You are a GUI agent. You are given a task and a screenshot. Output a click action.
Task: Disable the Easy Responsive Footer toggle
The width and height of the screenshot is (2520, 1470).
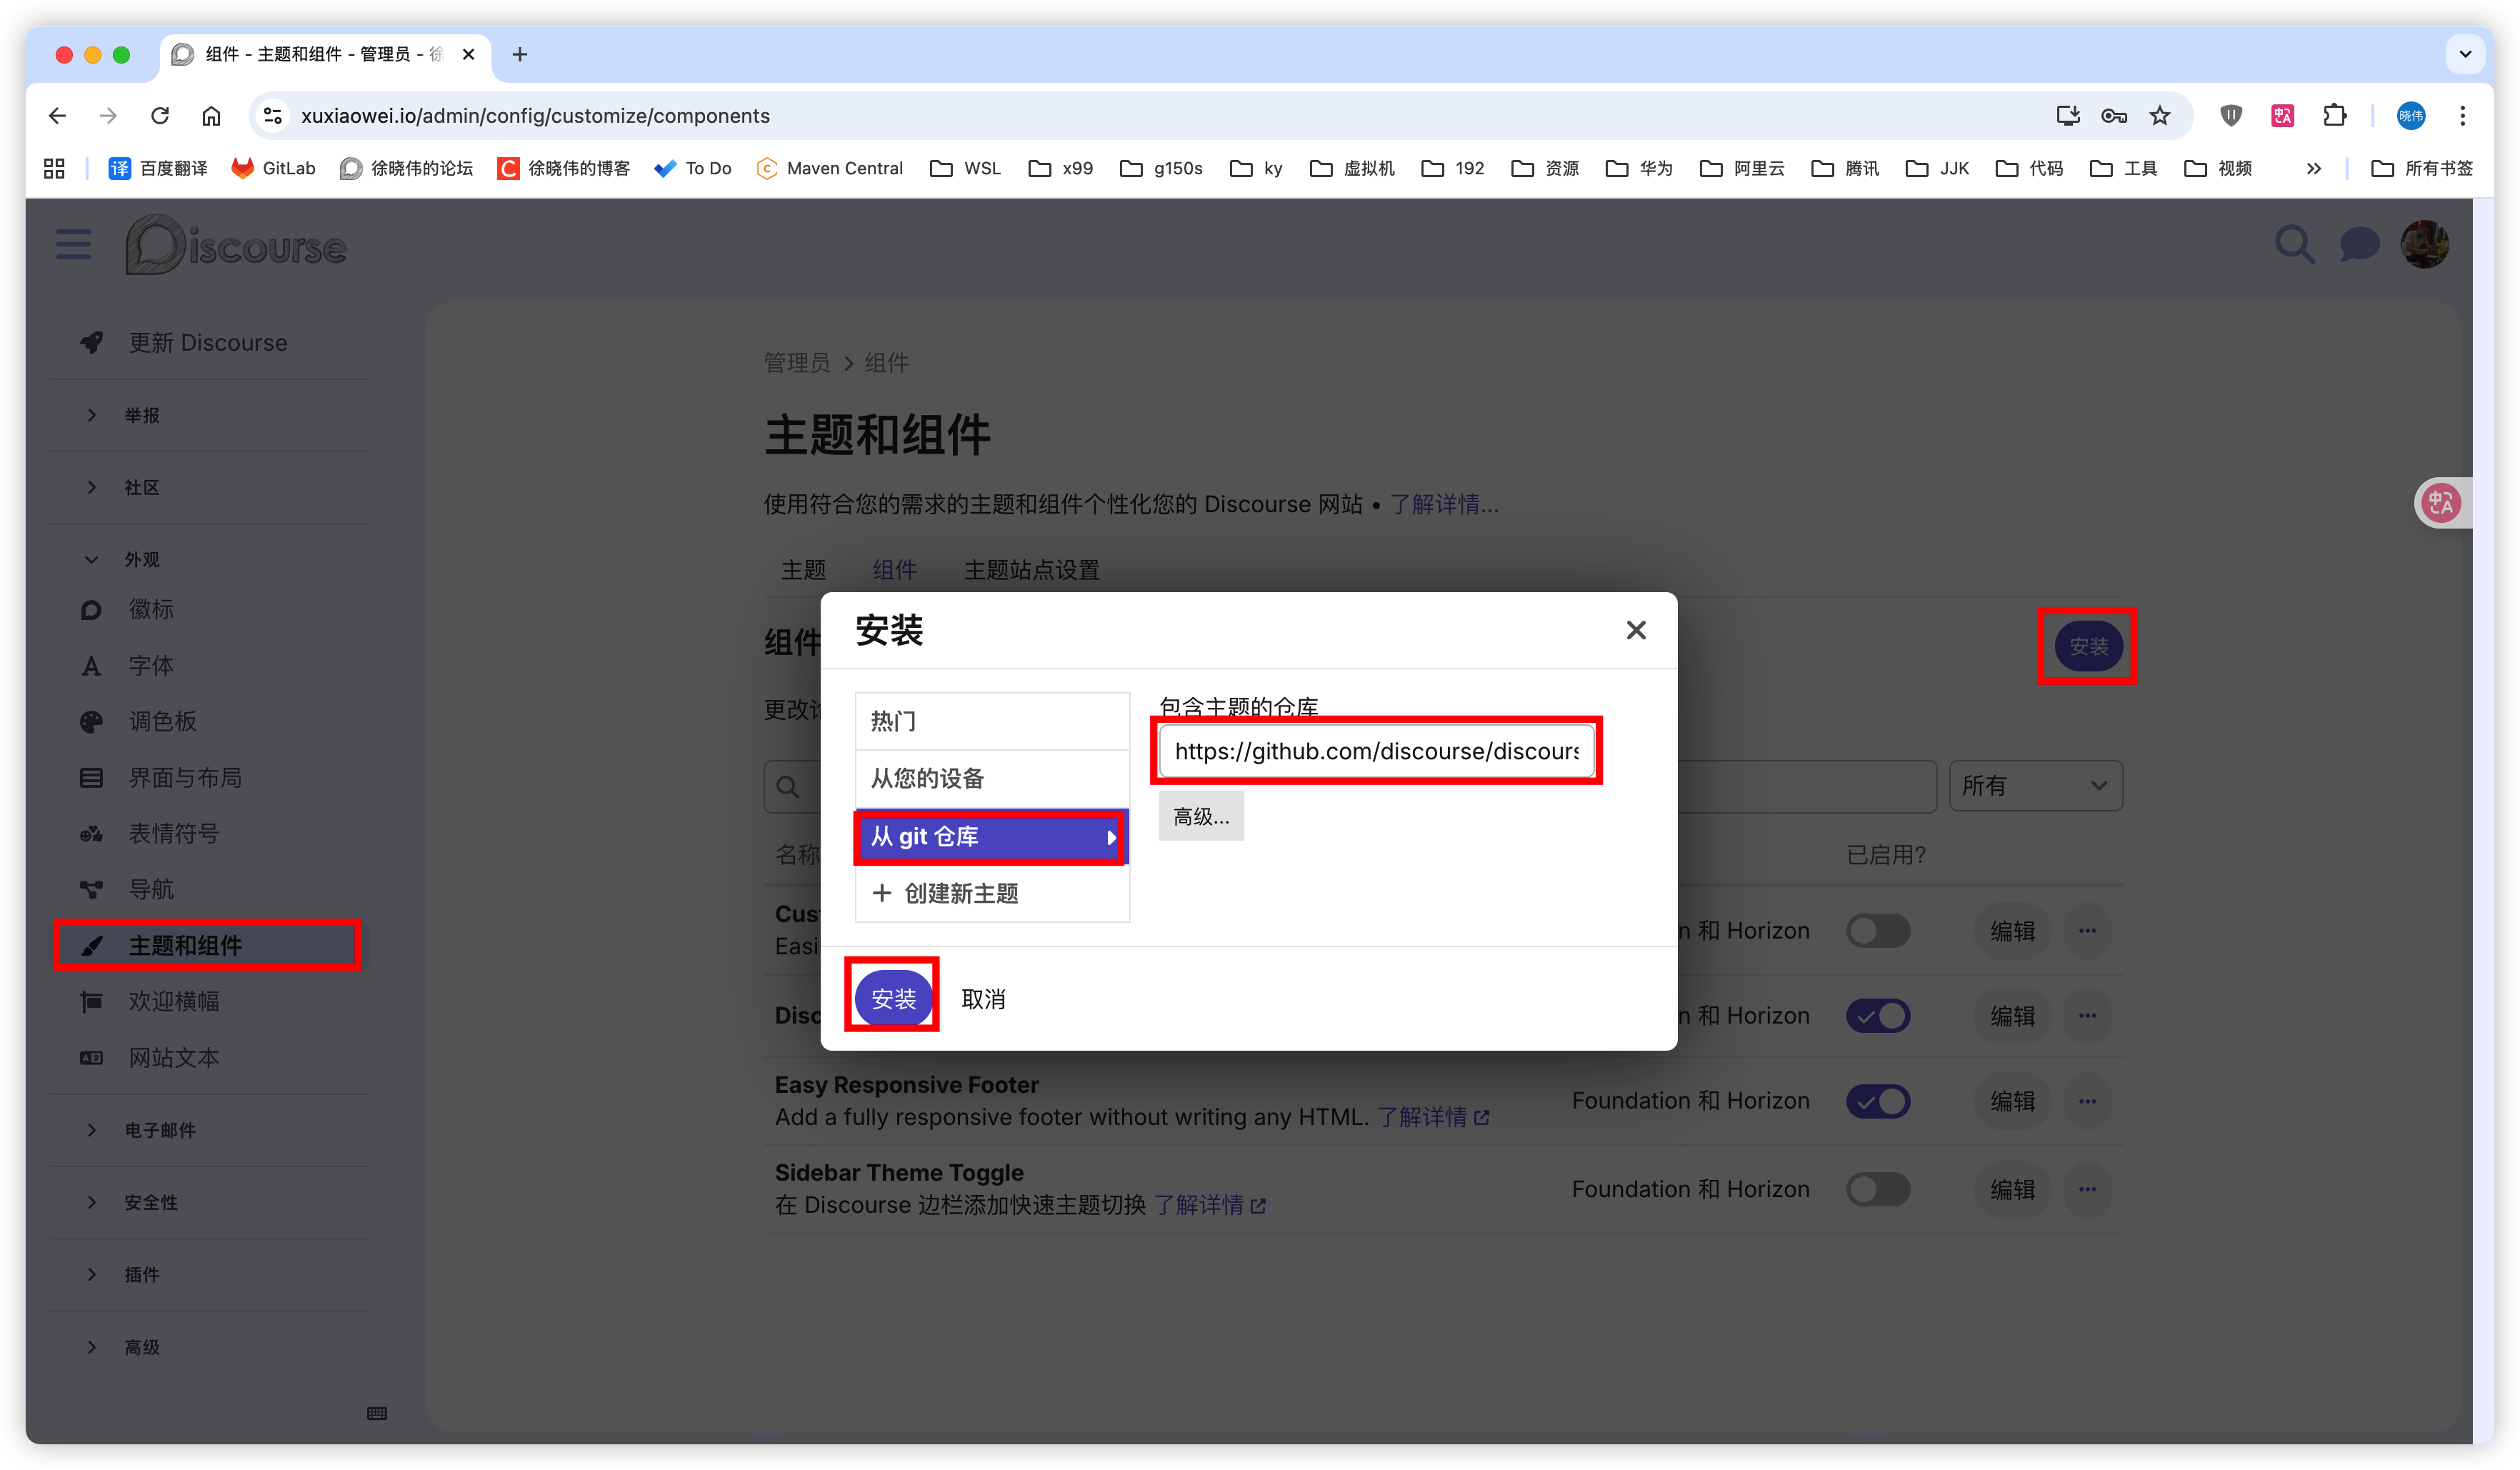coord(1877,1101)
